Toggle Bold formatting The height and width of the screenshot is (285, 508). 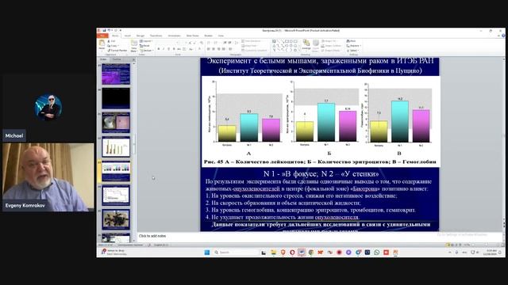(x=159, y=49)
